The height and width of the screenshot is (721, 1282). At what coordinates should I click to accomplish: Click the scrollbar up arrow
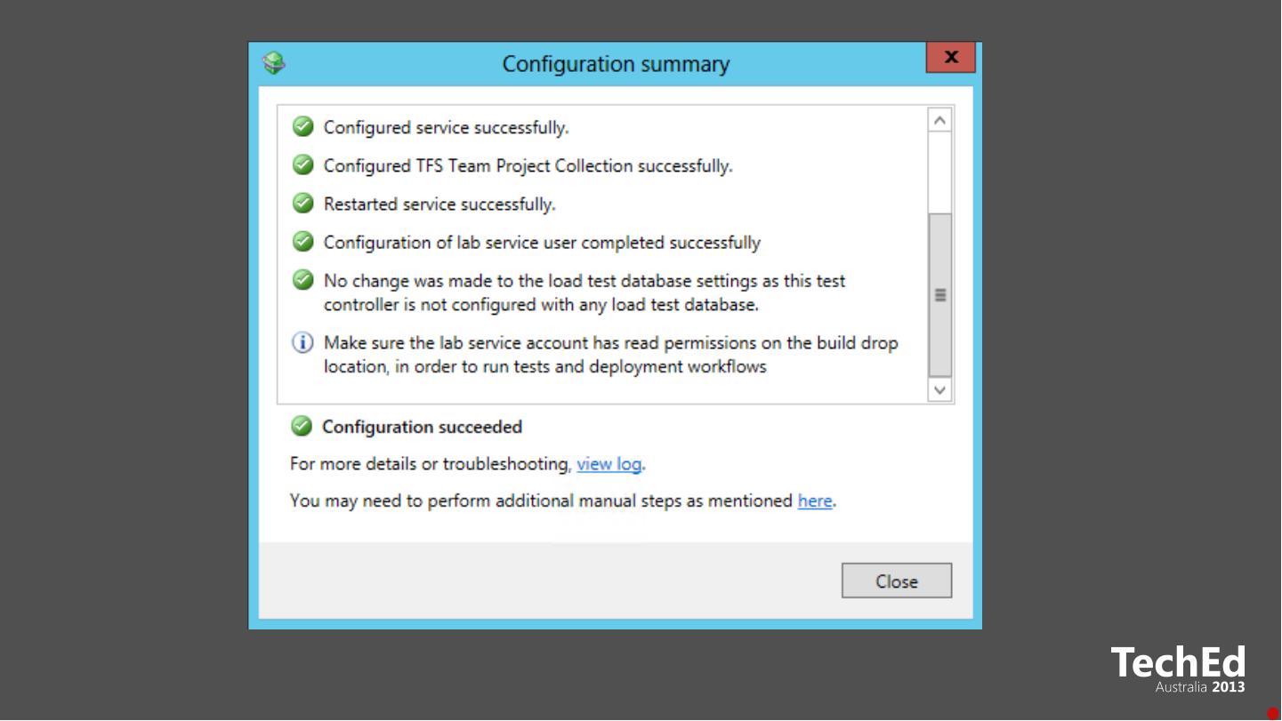click(x=939, y=120)
